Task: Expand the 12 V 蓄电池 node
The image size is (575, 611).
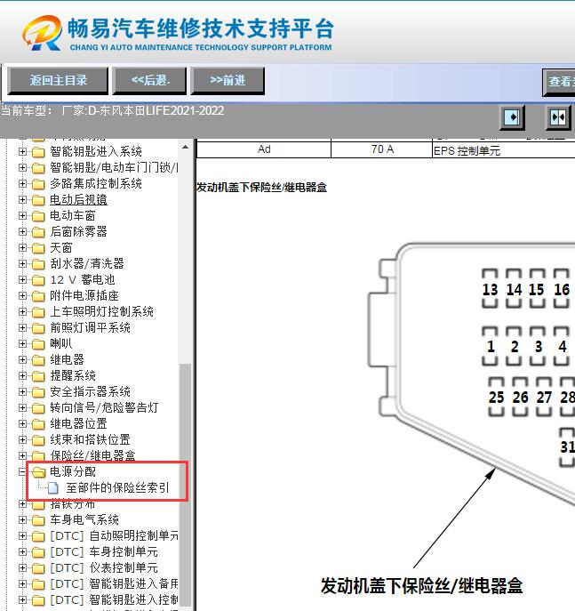Action: point(22,279)
